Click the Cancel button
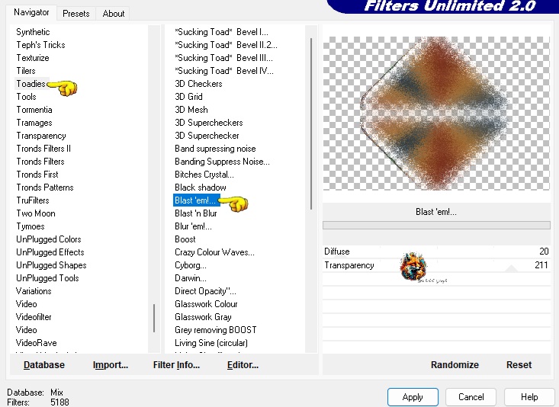 click(x=471, y=397)
